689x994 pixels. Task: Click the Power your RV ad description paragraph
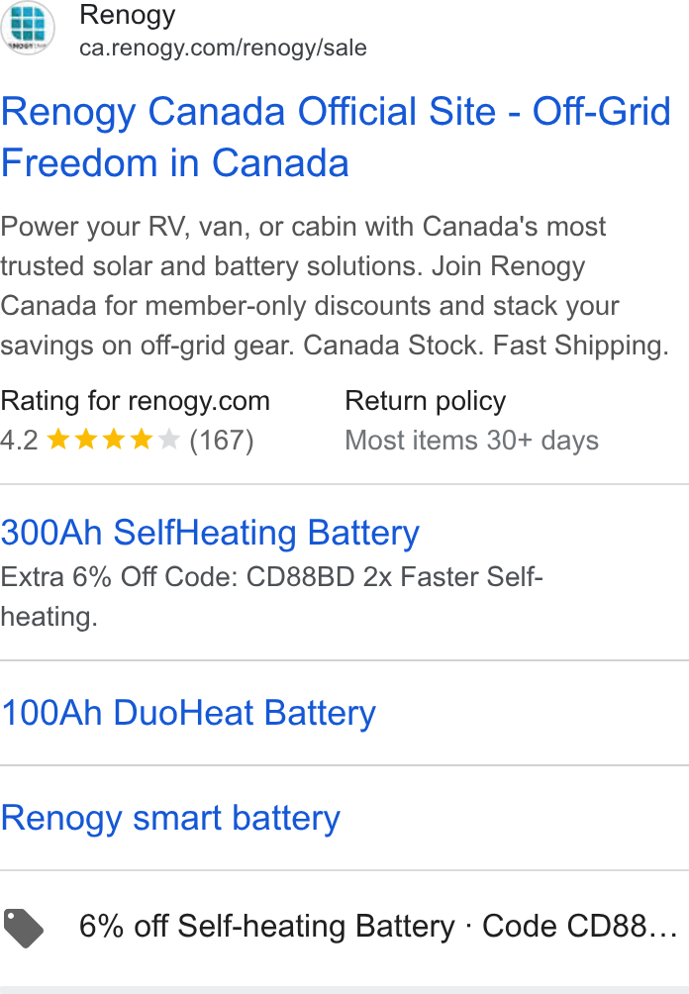(x=335, y=286)
